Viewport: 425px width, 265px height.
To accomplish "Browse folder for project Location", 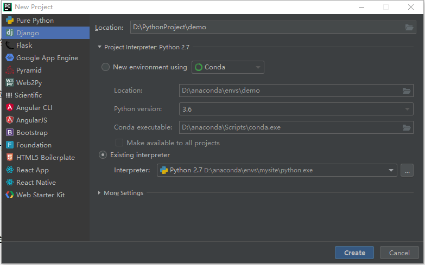I will point(409,27).
